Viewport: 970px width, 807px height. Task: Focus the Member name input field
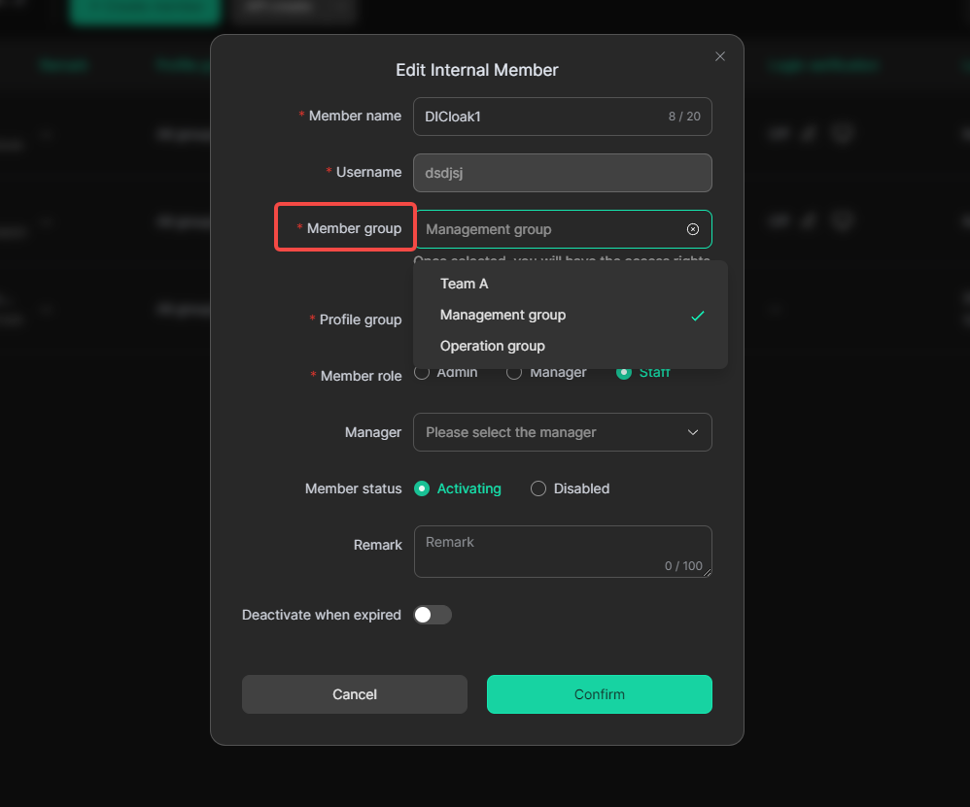pos(539,117)
